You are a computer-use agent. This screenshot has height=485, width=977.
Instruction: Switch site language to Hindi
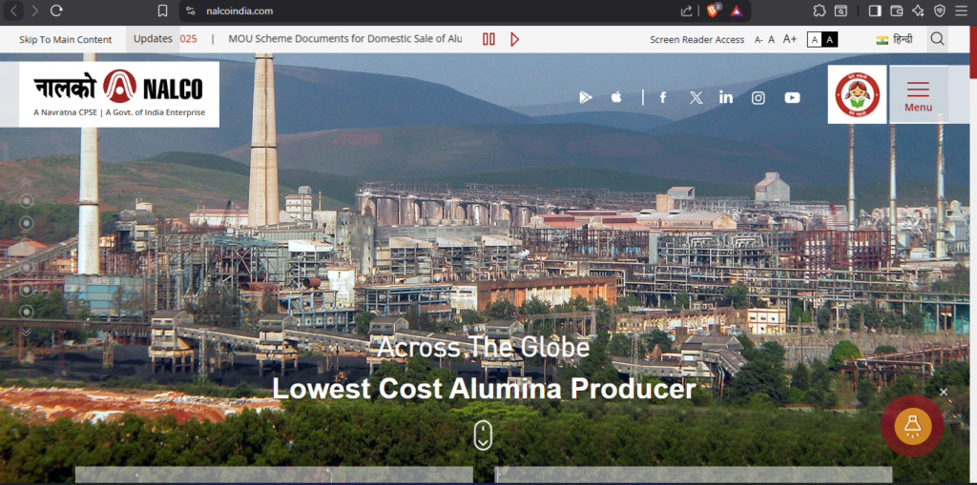(x=895, y=39)
